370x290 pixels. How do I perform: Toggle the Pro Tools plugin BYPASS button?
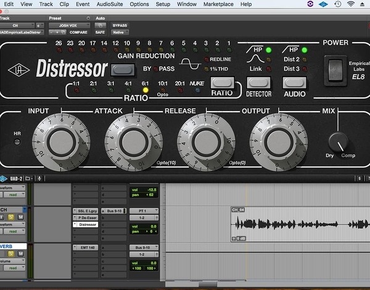120,25
